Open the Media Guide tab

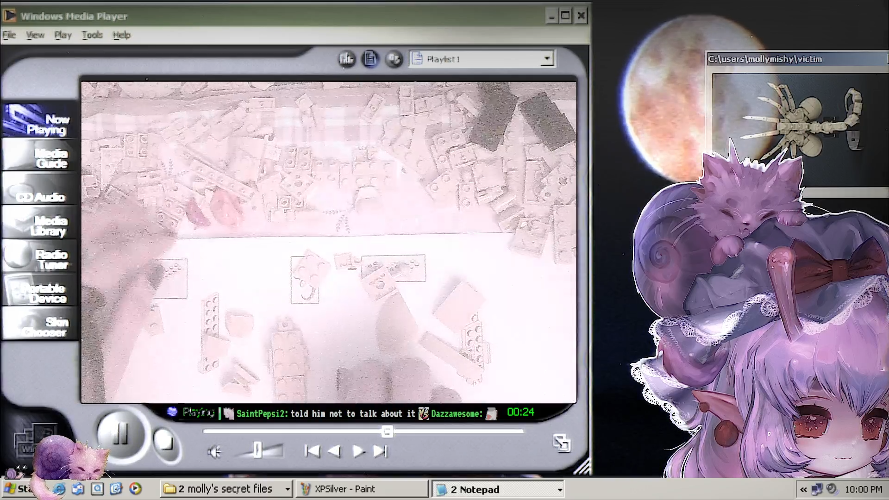40,155
